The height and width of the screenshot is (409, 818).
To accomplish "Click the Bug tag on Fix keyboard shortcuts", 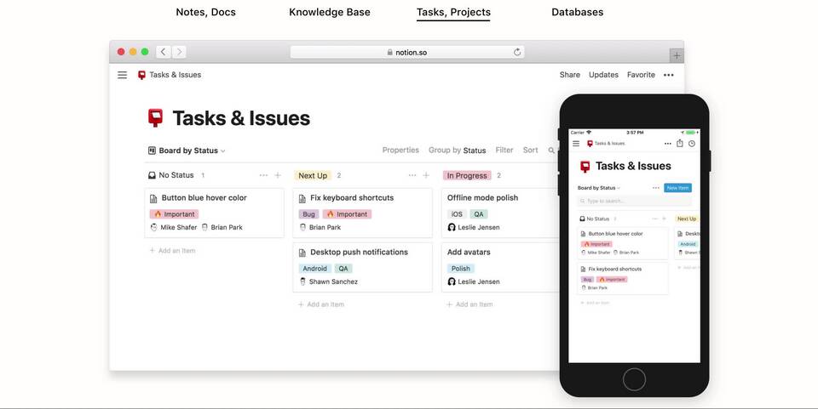I will click(308, 214).
